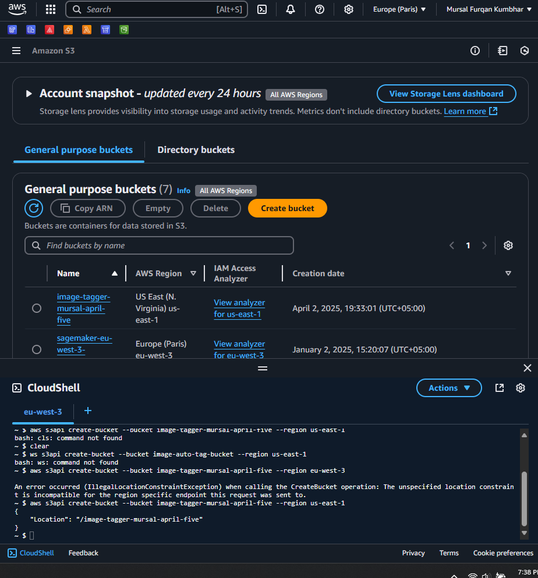
Task: Open the sagemaker-eu-west-3 bucket link
Action: point(84,344)
